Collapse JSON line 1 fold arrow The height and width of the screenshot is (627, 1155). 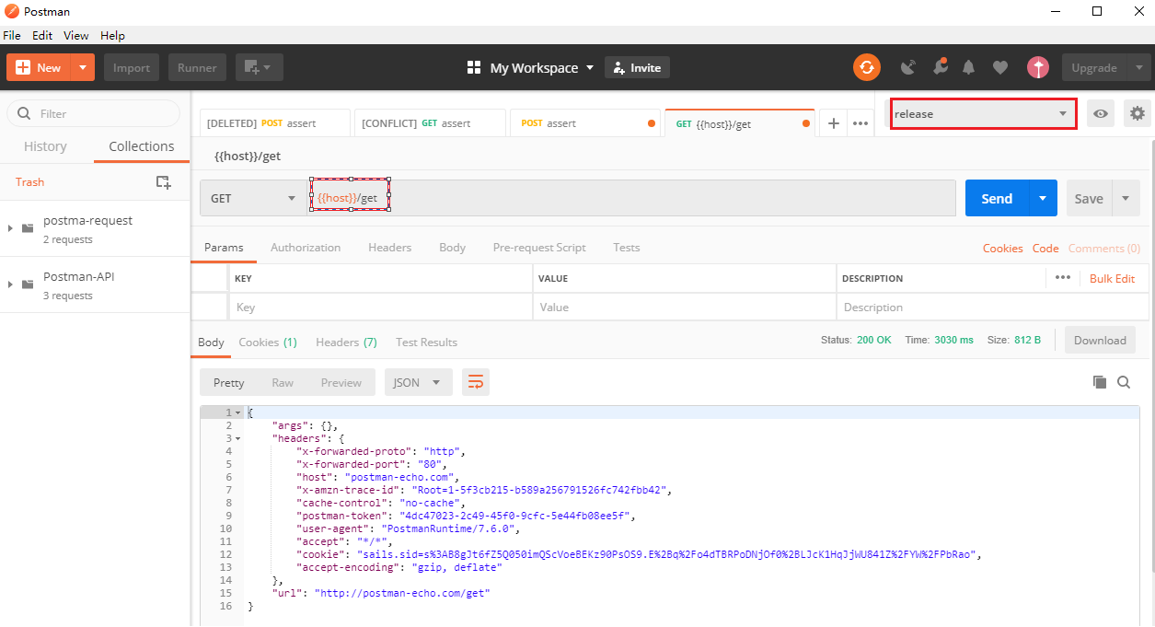(238, 412)
